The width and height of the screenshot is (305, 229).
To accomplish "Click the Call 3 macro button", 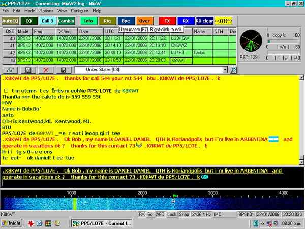I will [x=47, y=21].
